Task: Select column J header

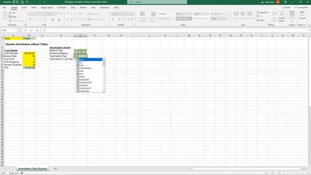Action: coord(150,35)
